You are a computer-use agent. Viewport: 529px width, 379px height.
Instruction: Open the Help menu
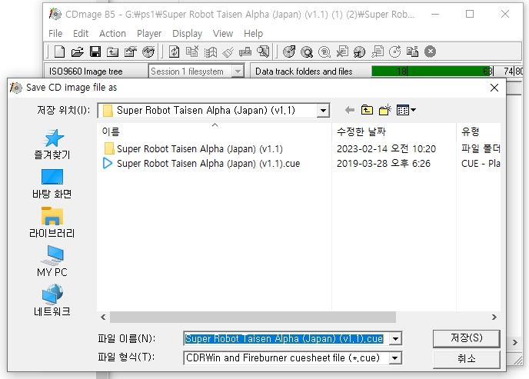coord(254,33)
